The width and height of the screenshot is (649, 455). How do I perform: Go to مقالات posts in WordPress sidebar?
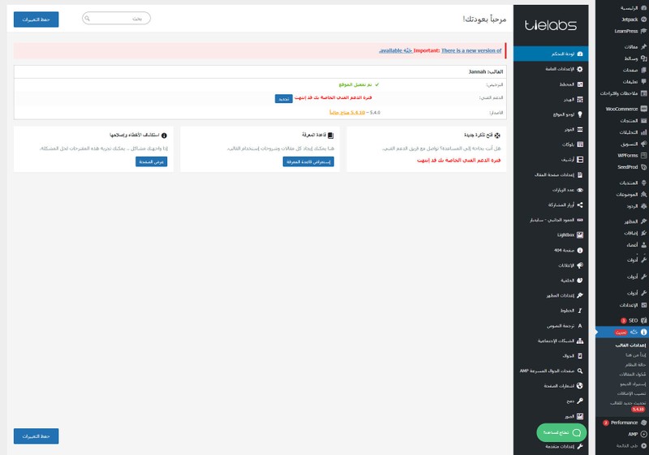click(622, 47)
